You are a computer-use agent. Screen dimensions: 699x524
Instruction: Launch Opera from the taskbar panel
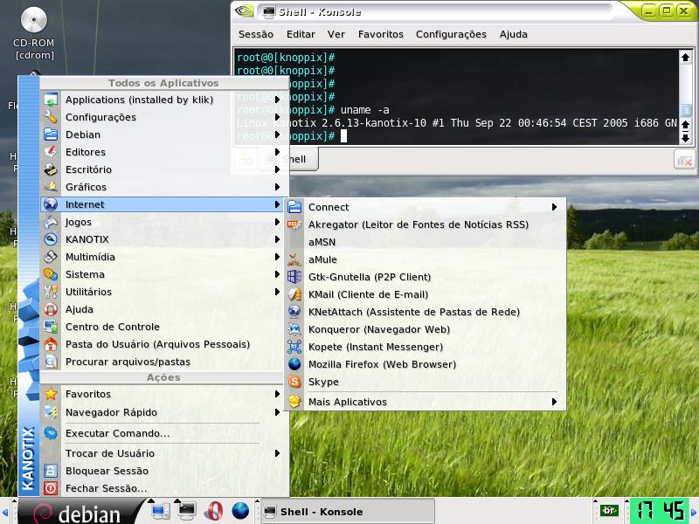214,511
